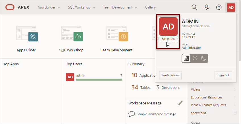Viewport: 241px width, 124px height.
Task: Click the 3 Developers summary
Action: 168,87
